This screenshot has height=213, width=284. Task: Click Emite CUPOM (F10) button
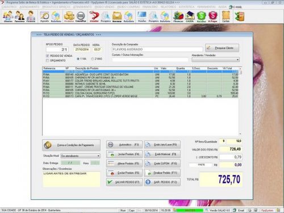click(162, 164)
